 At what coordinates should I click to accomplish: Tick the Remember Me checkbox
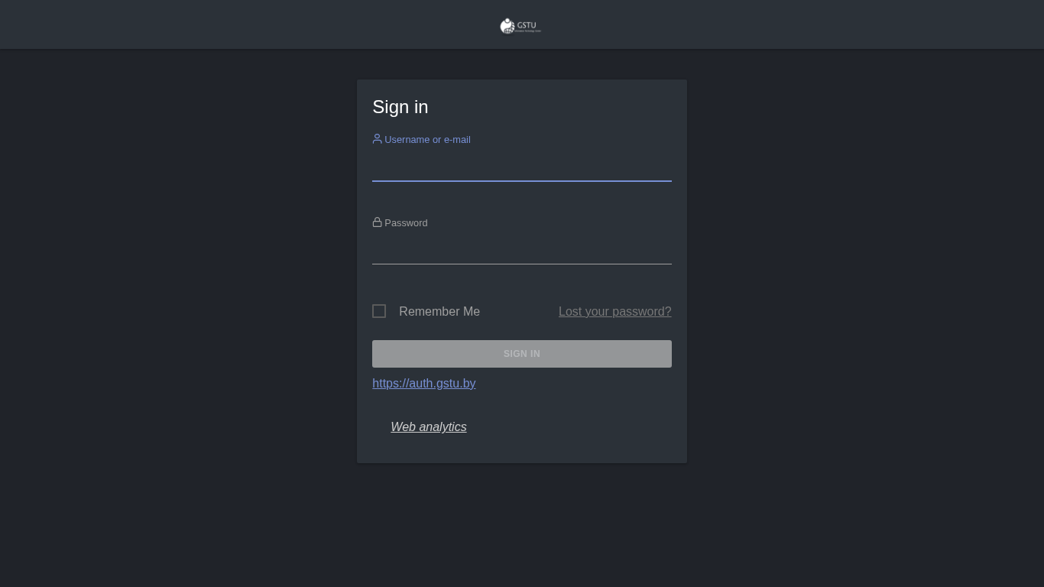coord(379,311)
